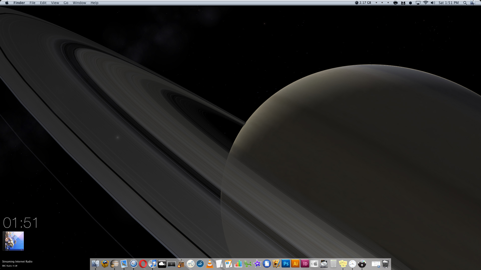Screen dimensions: 481x270
Task: Open Spotlight search magnifier
Action: 465,3
